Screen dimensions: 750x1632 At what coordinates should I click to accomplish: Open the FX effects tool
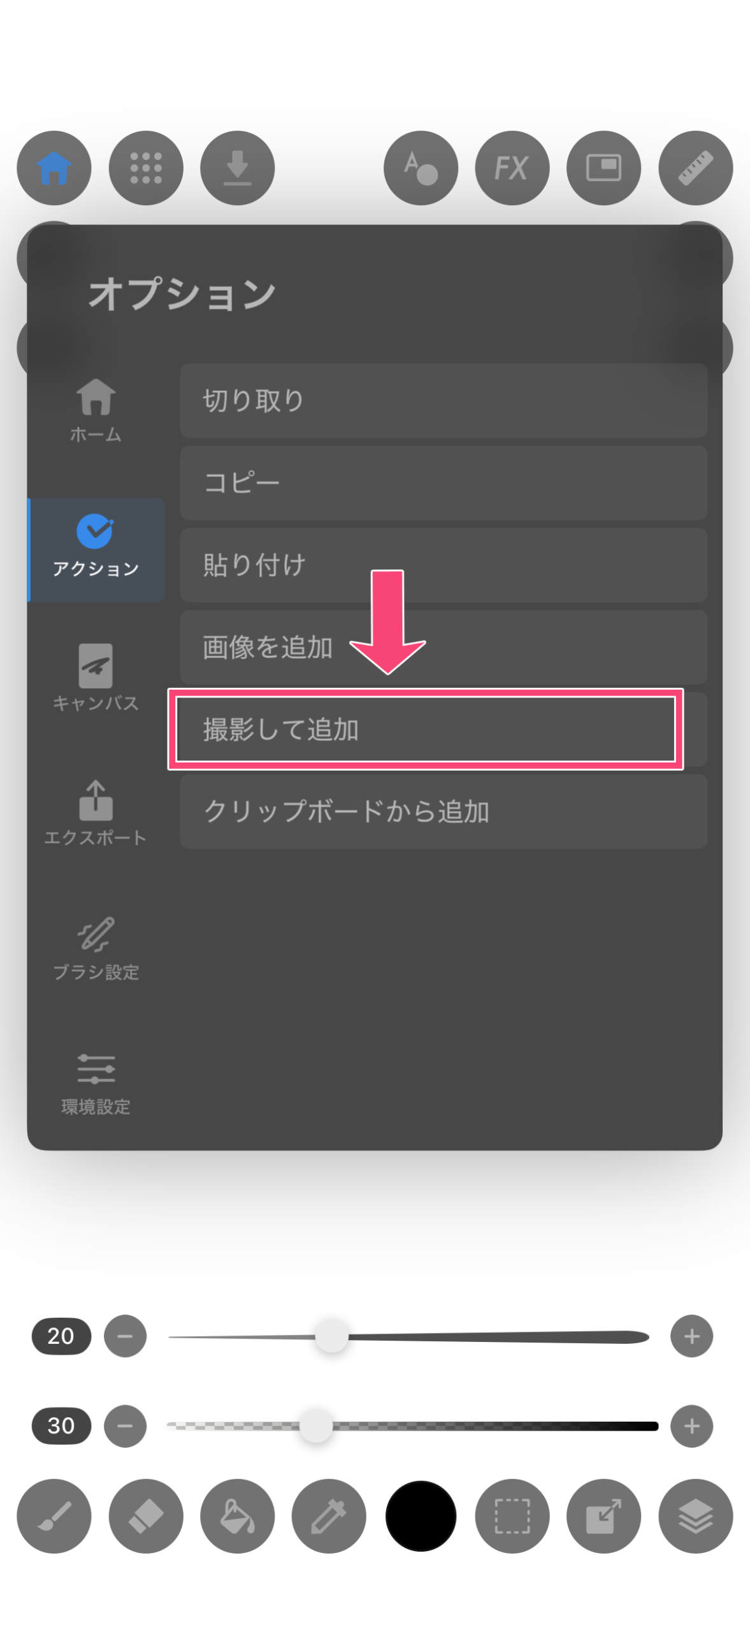[x=512, y=168]
